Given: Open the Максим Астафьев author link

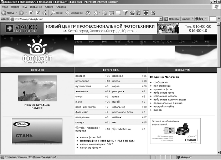Looking at the screenshot, I should [37, 105].
